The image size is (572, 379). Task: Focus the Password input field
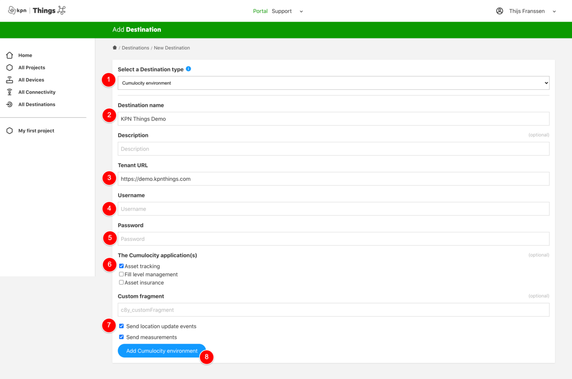point(334,239)
